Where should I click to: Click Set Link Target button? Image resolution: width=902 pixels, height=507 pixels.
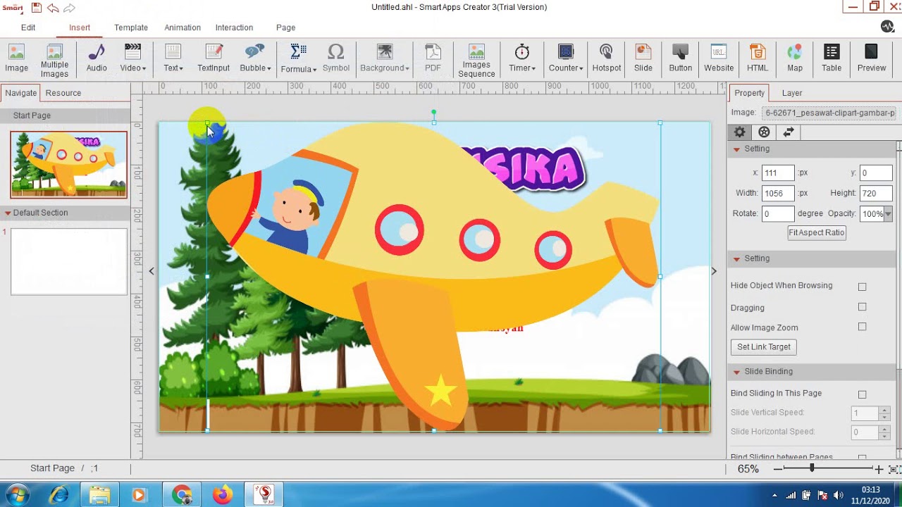[764, 346]
